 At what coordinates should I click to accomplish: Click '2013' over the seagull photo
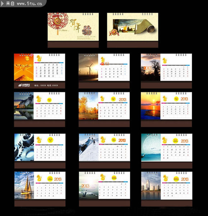85,186
